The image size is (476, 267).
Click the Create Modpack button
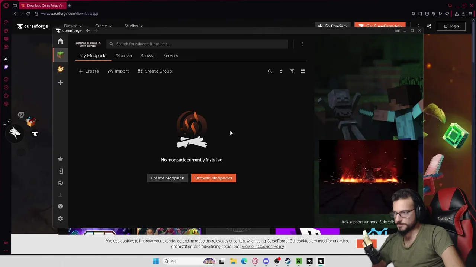tap(167, 178)
